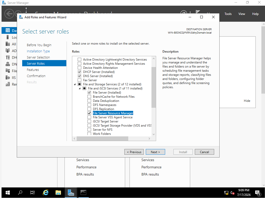265x198 pixels.
Task: Select File Server Resource Manager row text
Action: pos(113,113)
